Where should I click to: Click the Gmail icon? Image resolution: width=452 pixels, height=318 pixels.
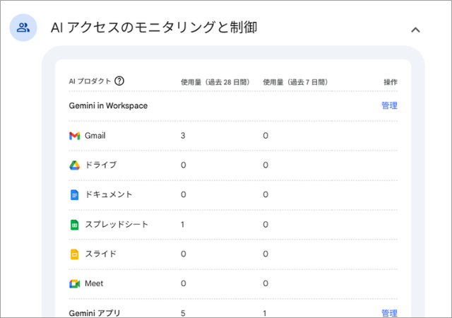coord(75,136)
